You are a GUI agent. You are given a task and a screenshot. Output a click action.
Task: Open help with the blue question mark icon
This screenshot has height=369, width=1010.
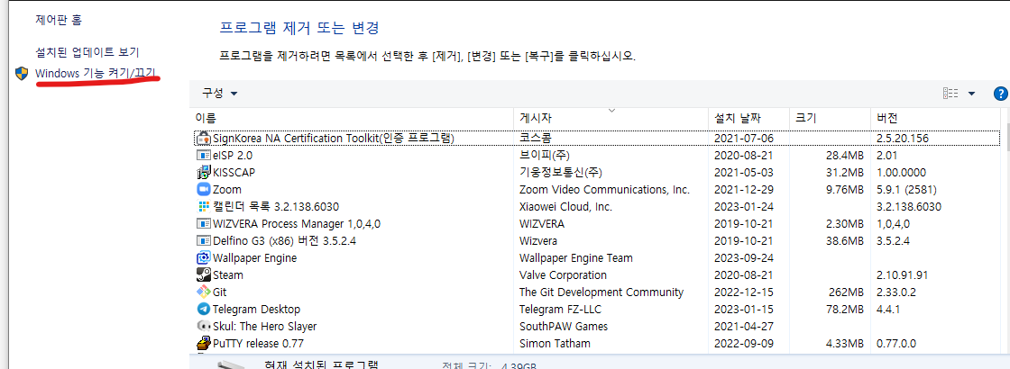[1001, 94]
